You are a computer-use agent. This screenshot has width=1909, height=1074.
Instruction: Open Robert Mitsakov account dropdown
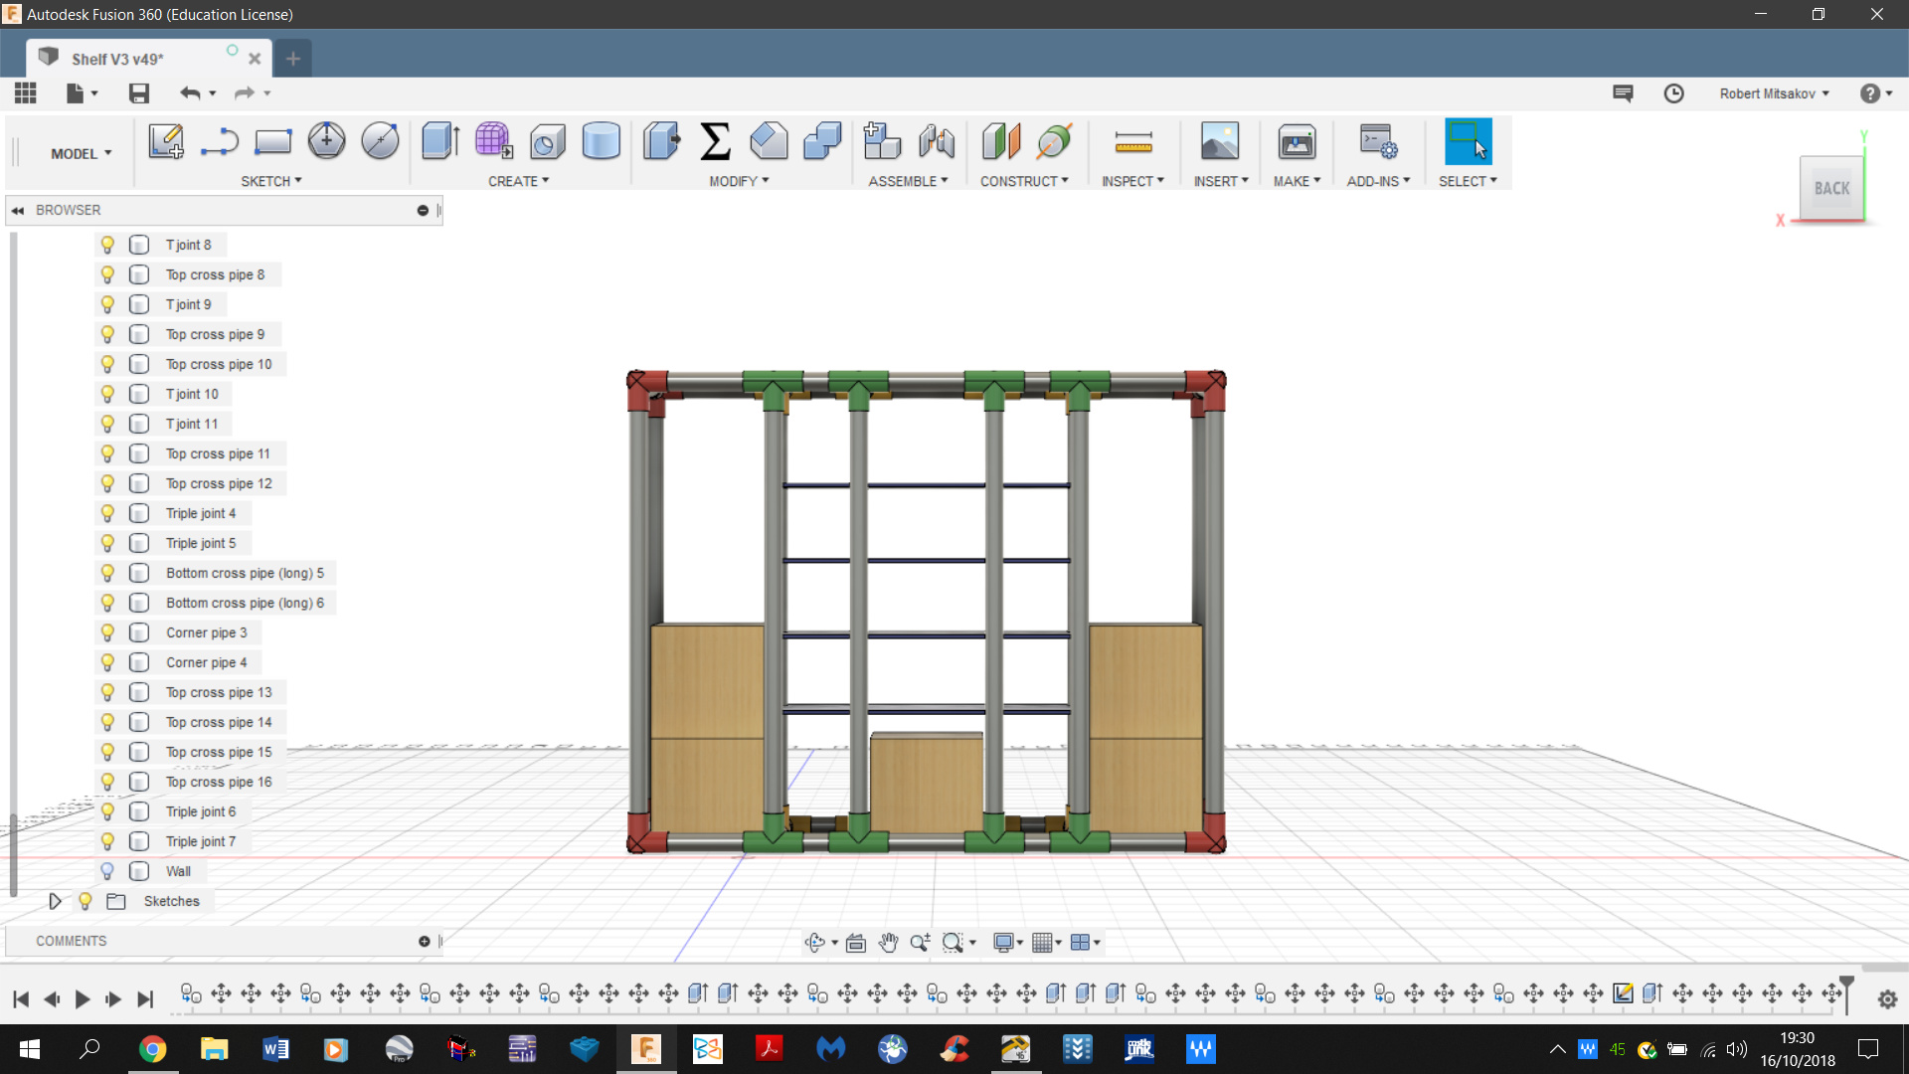(x=1775, y=93)
